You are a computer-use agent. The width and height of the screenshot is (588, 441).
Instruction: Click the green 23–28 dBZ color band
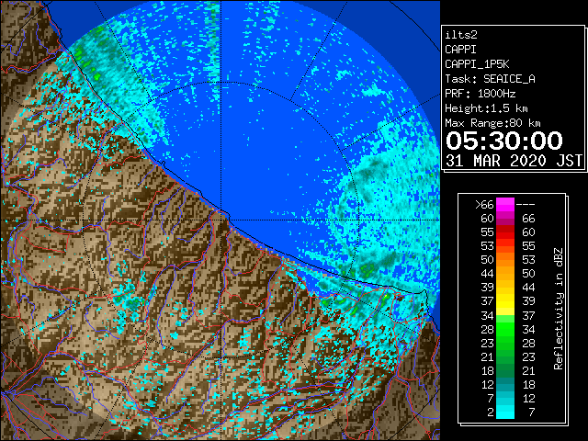pos(505,343)
